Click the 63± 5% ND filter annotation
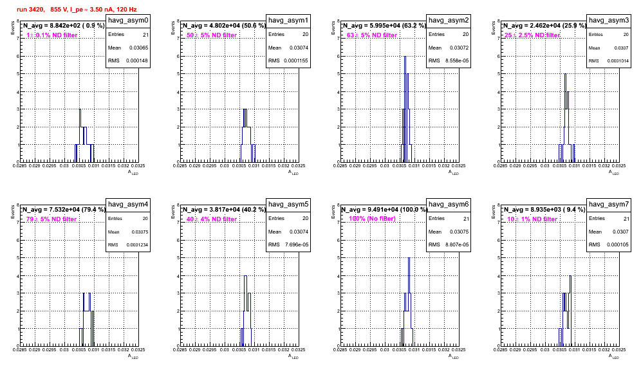This screenshot has width=641, height=368. point(372,35)
